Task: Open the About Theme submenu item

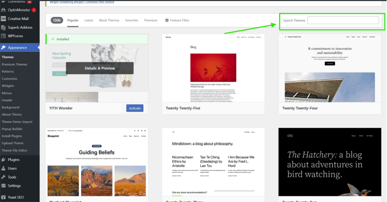Action: click(12, 115)
